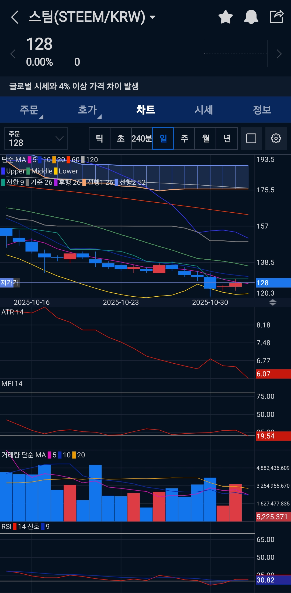This screenshot has height=593, width=291.
Task: Open the 시세 tab
Action: click(204, 110)
